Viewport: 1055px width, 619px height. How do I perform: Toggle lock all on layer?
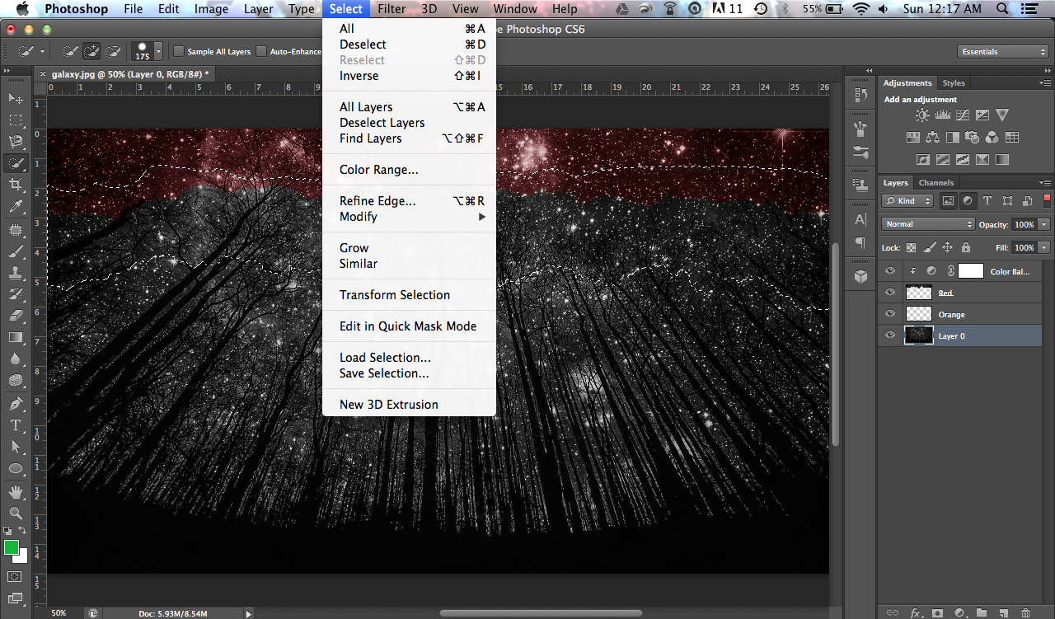pyautogui.click(x=965, y=247)
